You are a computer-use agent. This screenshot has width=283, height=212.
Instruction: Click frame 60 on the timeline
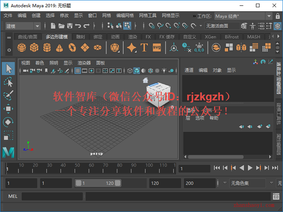(89, 169)
